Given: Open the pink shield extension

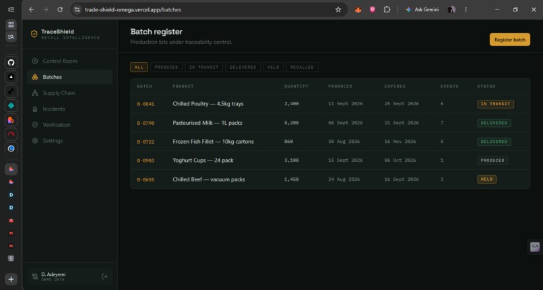Looking at the screenshot, I should pyautogui.click(x=373, y=9).
